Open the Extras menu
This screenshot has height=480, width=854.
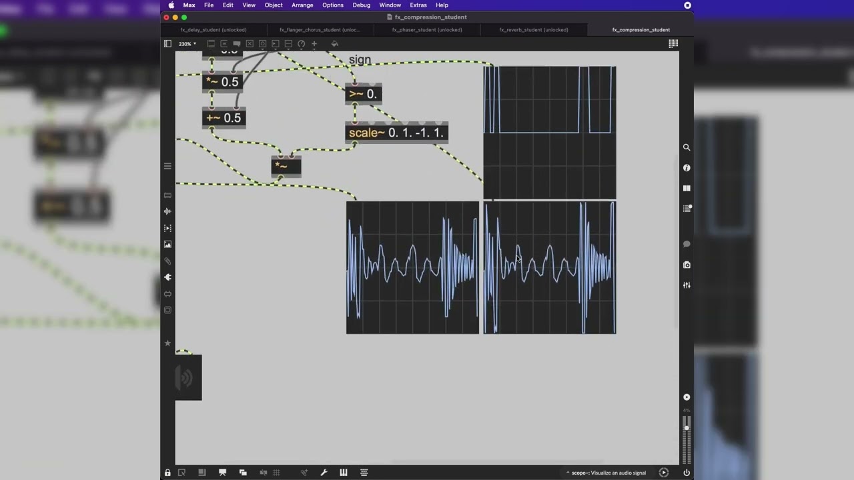pos(418,5)
